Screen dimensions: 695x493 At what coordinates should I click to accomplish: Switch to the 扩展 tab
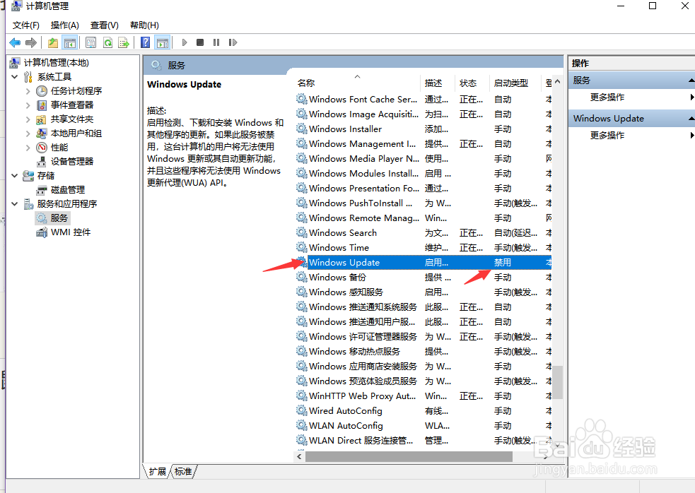[x=158, y=471]
